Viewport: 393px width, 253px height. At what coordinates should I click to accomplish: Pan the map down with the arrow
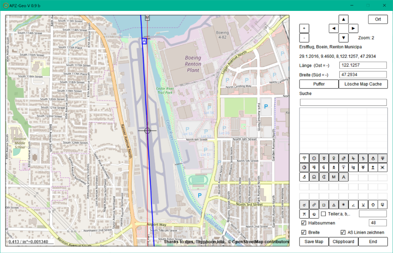click(x=343, y=38)
